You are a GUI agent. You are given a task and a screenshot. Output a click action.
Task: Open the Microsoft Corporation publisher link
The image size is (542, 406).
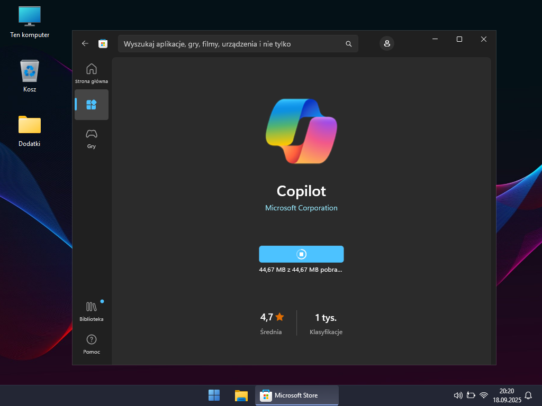(x=301, y=208)
